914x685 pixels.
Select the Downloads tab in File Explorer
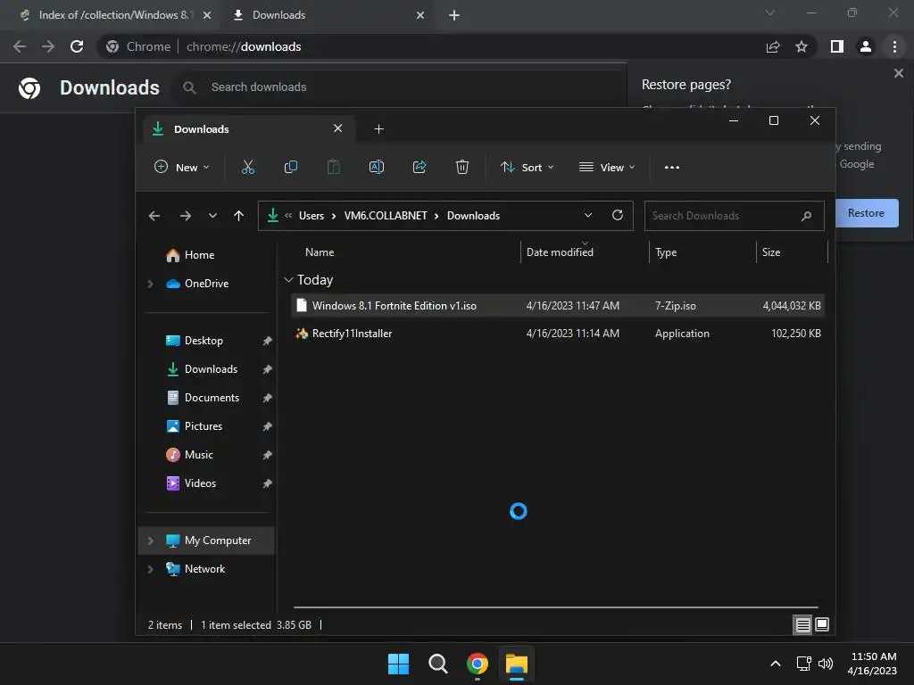click(x=247, y=129)
